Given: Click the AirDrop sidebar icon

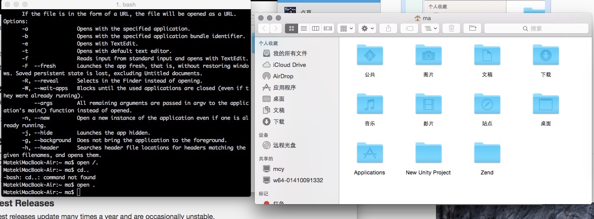Looking at the screenshot, I should tap(266, 76).
